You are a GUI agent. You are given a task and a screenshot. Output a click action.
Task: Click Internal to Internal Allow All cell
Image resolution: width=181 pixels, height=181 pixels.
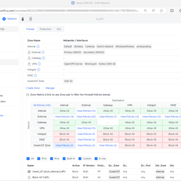pyautogui.click(x=64, y=111)
